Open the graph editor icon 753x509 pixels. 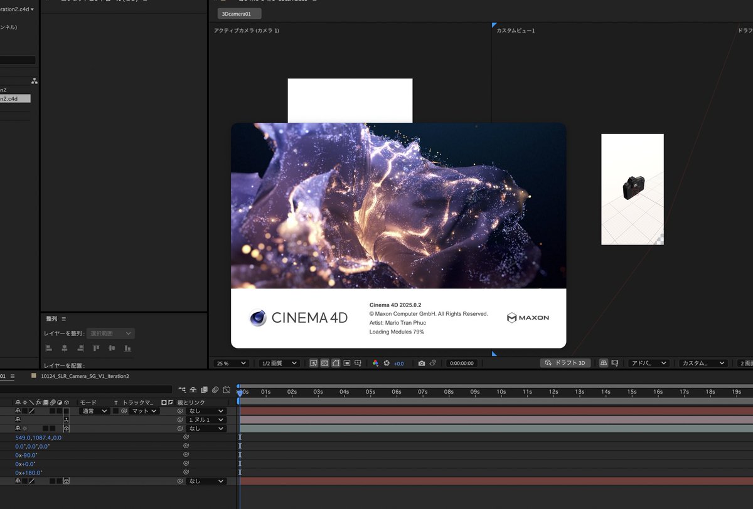[x=227, y=390]
